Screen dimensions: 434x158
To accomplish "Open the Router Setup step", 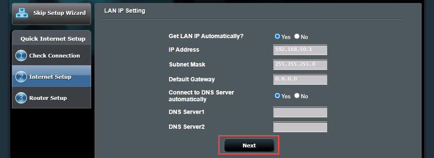I will (x=51, y=97).
